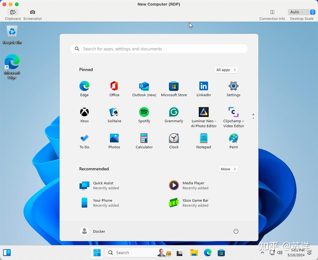Launch Grammarly pinned app
Screen dimensions: 318x260
[x=174, y=115]
